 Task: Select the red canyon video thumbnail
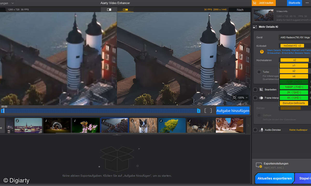pos(230,126)
